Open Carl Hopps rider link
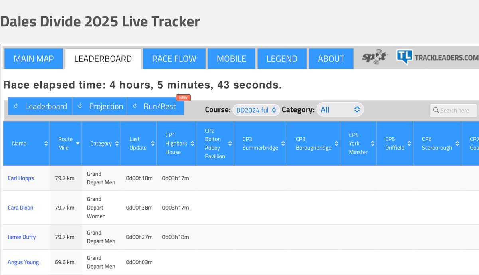The width and height of the screenshot is (479, 275). [x=21, y=178]
